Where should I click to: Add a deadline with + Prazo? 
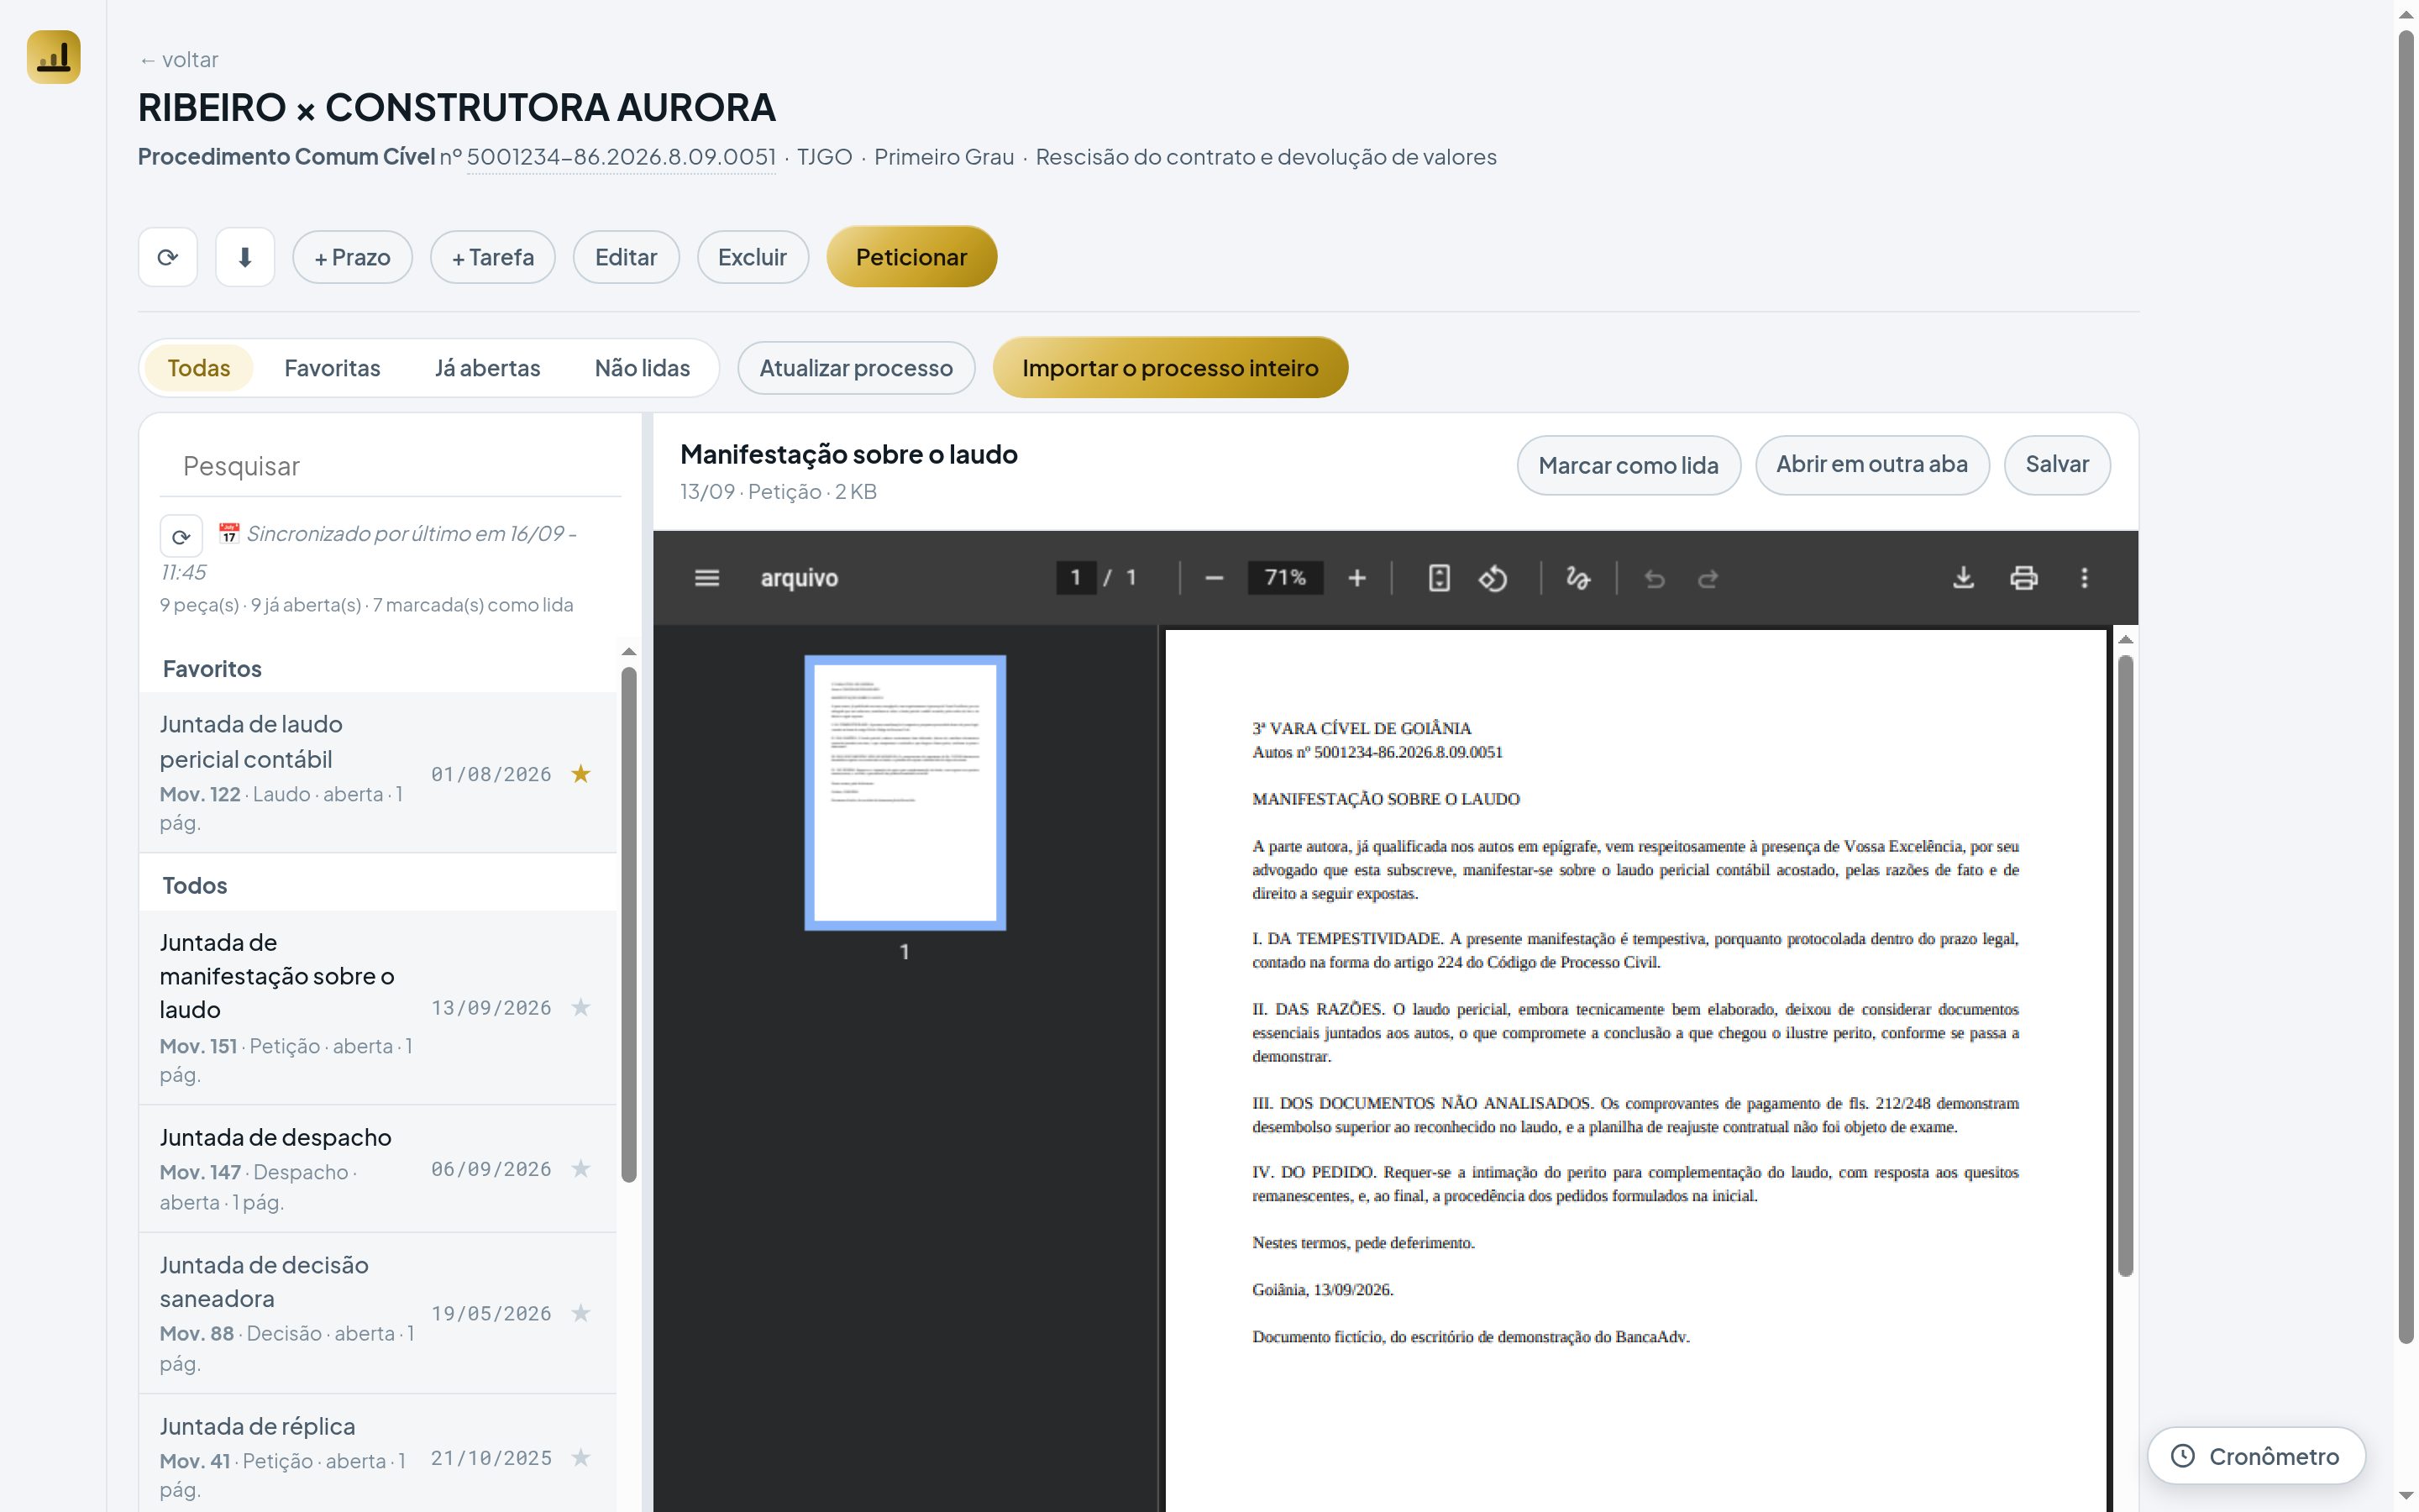pyautogui.click(x=353, y=257)
